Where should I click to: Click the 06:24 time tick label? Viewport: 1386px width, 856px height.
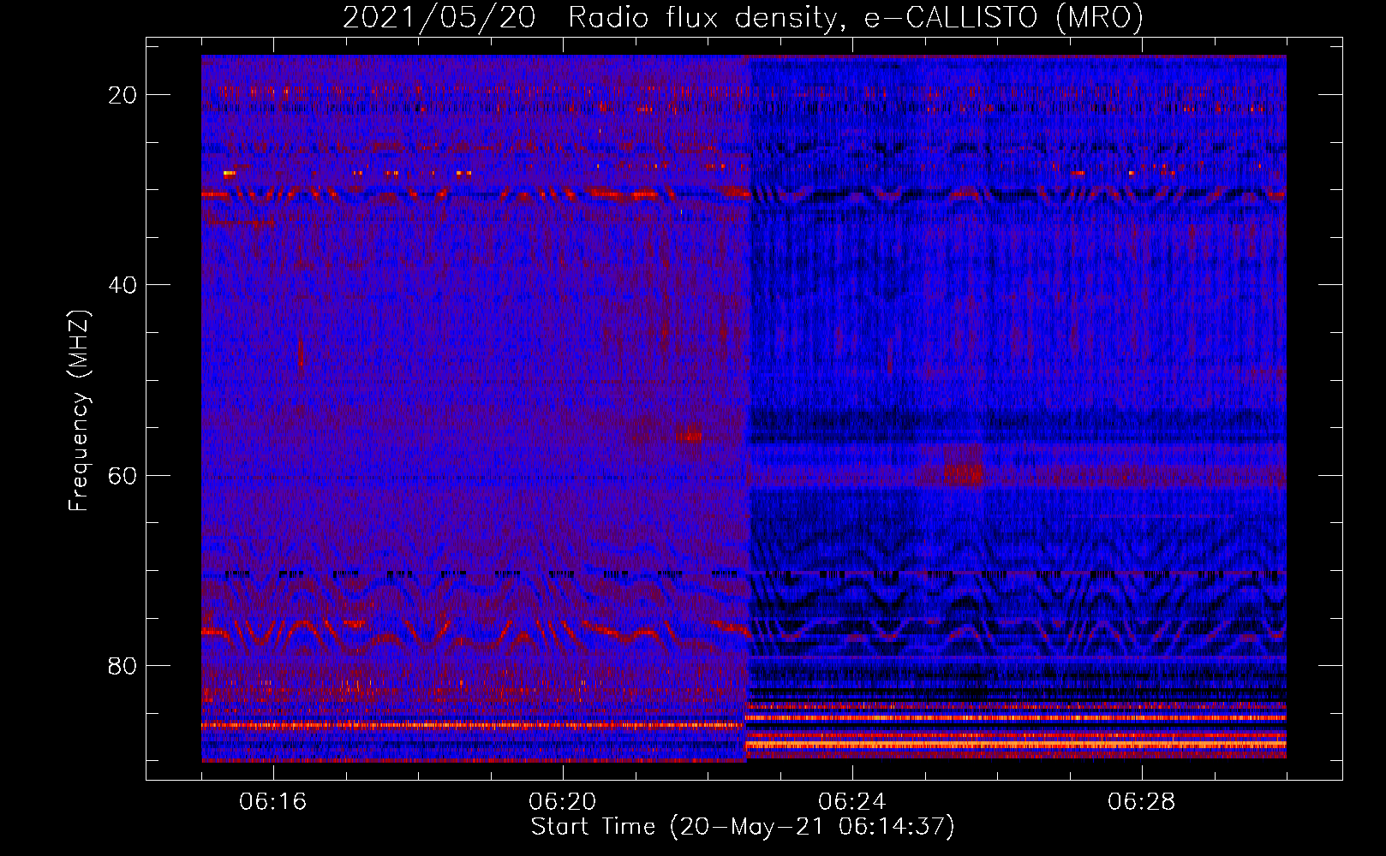(852, 802)
